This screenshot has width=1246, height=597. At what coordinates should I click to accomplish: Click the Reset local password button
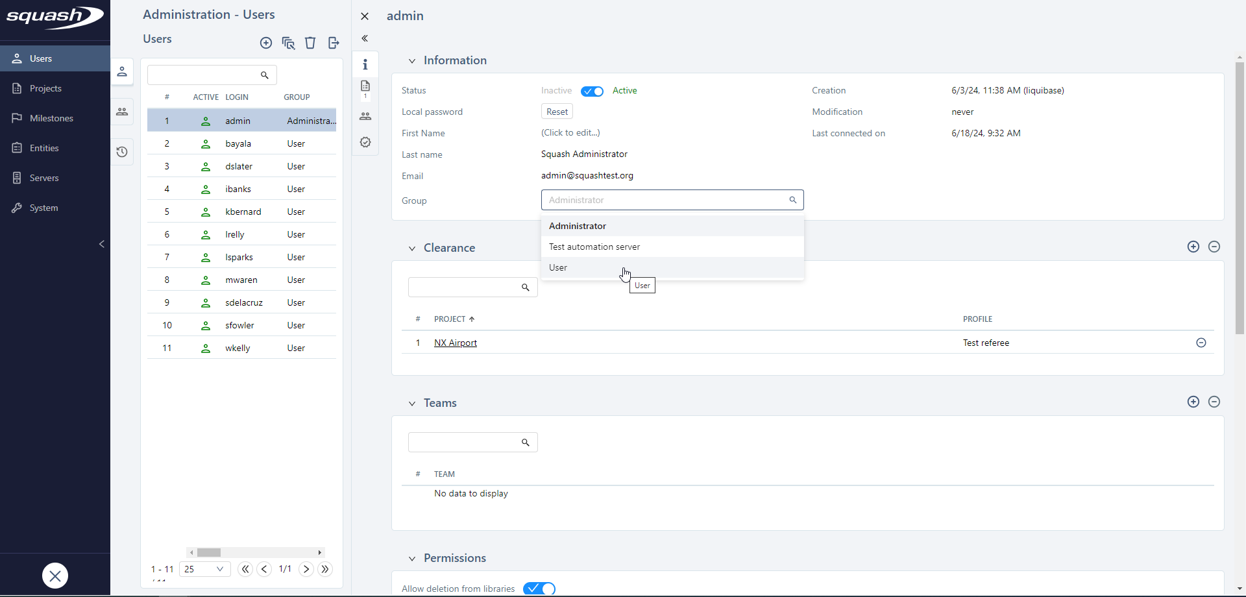point(557,111)
